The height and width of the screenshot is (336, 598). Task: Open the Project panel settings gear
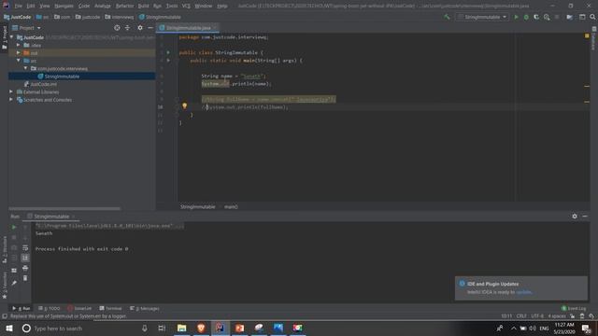[140, 28]
